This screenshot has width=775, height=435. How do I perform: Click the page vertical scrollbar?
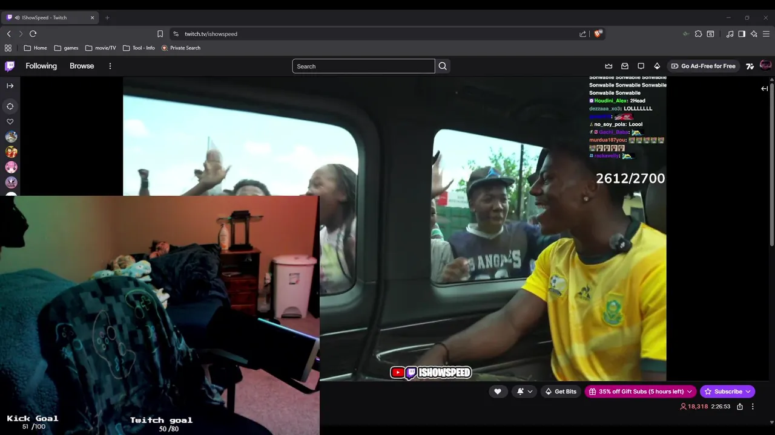point(771,163)
